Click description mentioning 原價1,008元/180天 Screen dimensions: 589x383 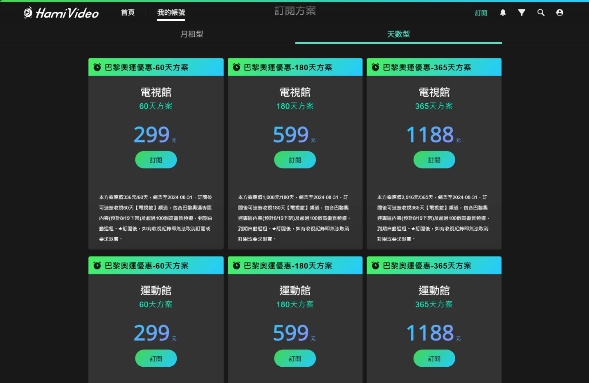[x=295, y=218]
